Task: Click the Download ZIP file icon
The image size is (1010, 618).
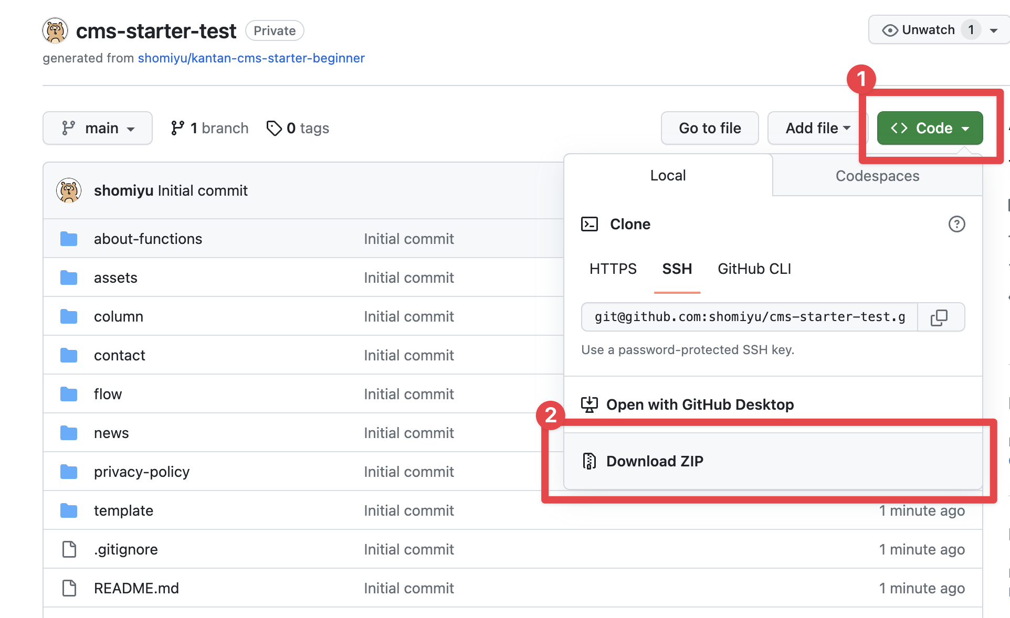Action: (x=590, y=461)
